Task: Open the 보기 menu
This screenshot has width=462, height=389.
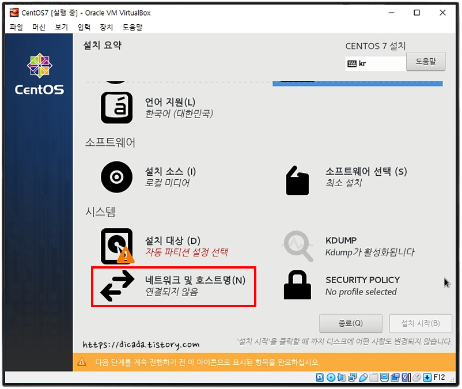Action: (61, 27)
